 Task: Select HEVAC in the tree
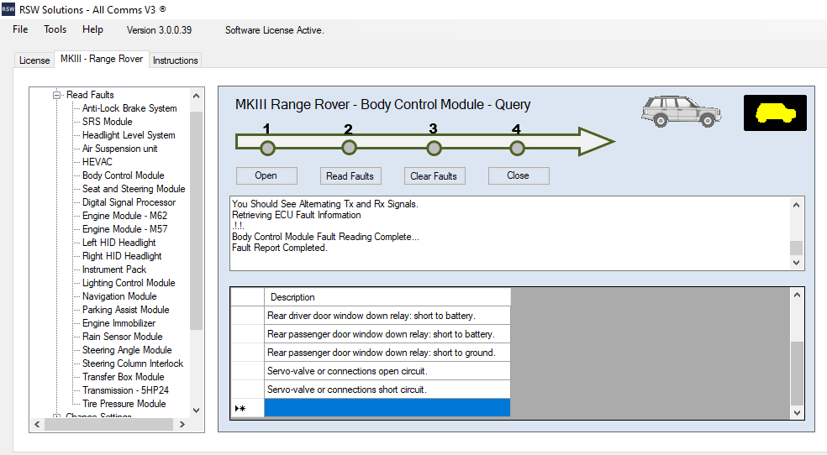(x=97, y=162)
